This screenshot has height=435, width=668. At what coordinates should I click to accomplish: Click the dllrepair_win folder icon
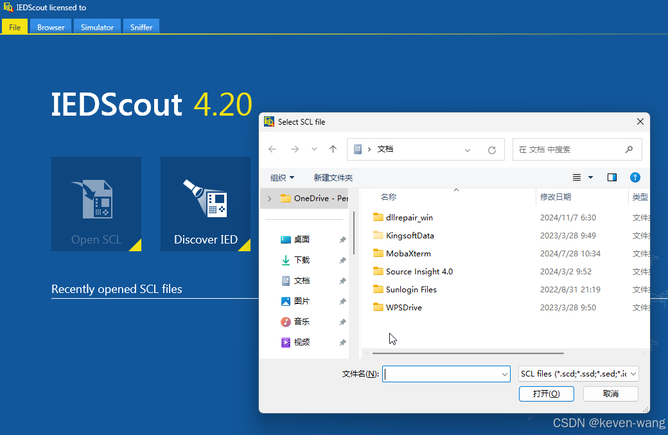[x=378, y=217]
